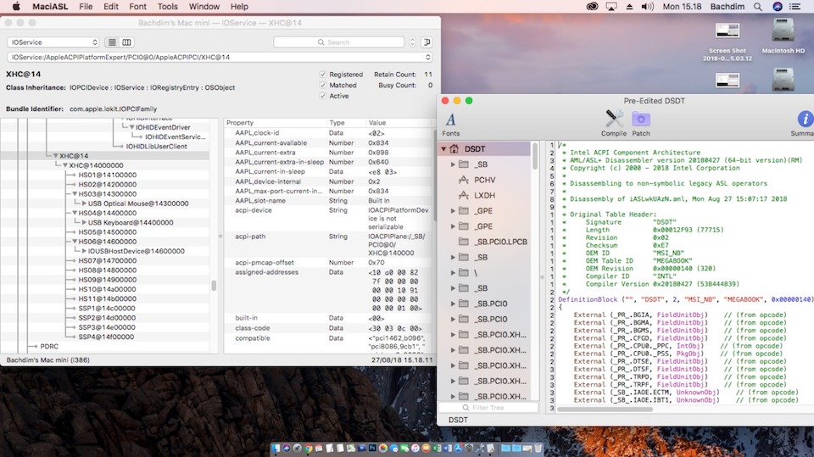Open the Fonts panel
This screenshot has width=814, height=457.
tap(451, 120)
